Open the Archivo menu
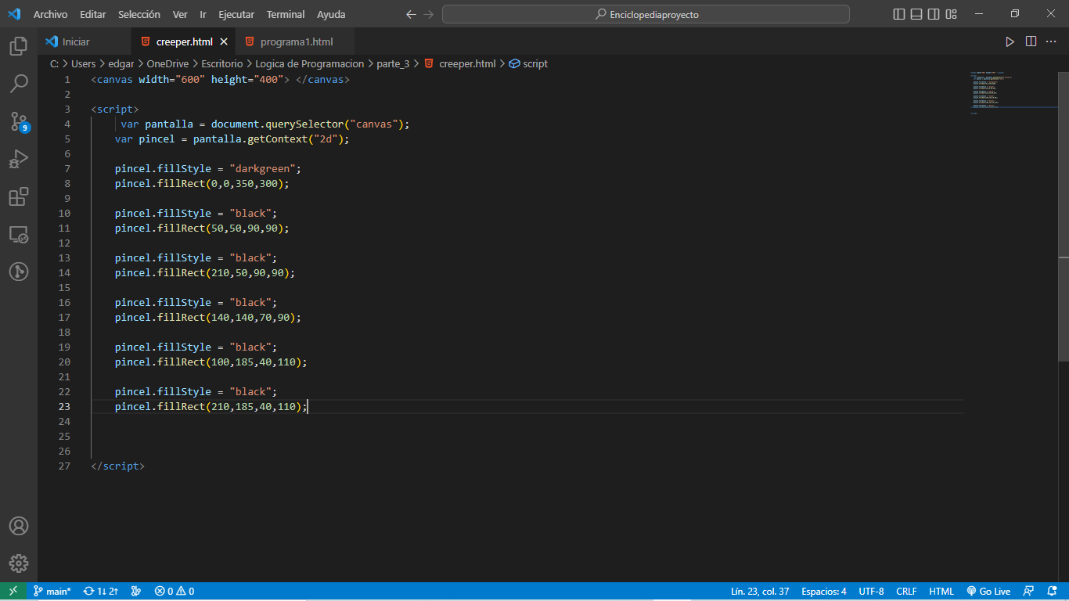This screenshot has width=1069, height=601. click(x=50, y=14)
